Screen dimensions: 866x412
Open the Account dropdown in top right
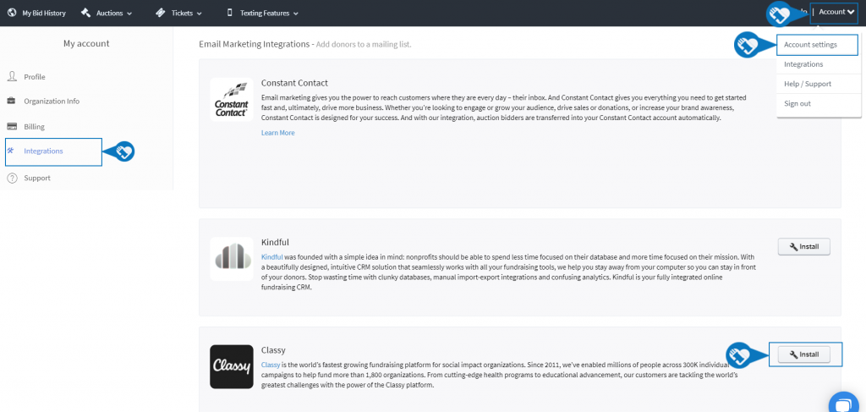coord(836,12)
